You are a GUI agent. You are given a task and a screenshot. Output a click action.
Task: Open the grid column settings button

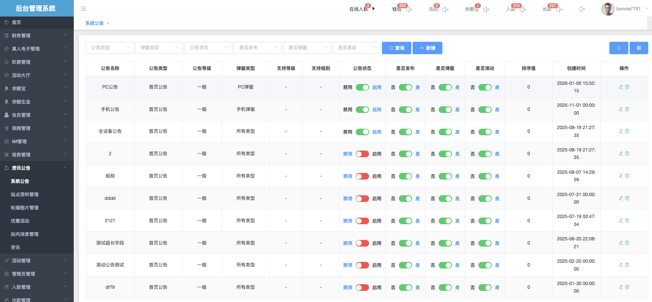tap(639, 48)
